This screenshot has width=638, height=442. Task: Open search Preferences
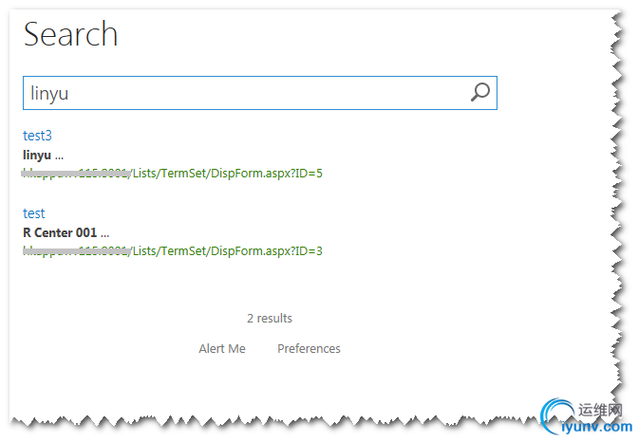tap(309, 348)
